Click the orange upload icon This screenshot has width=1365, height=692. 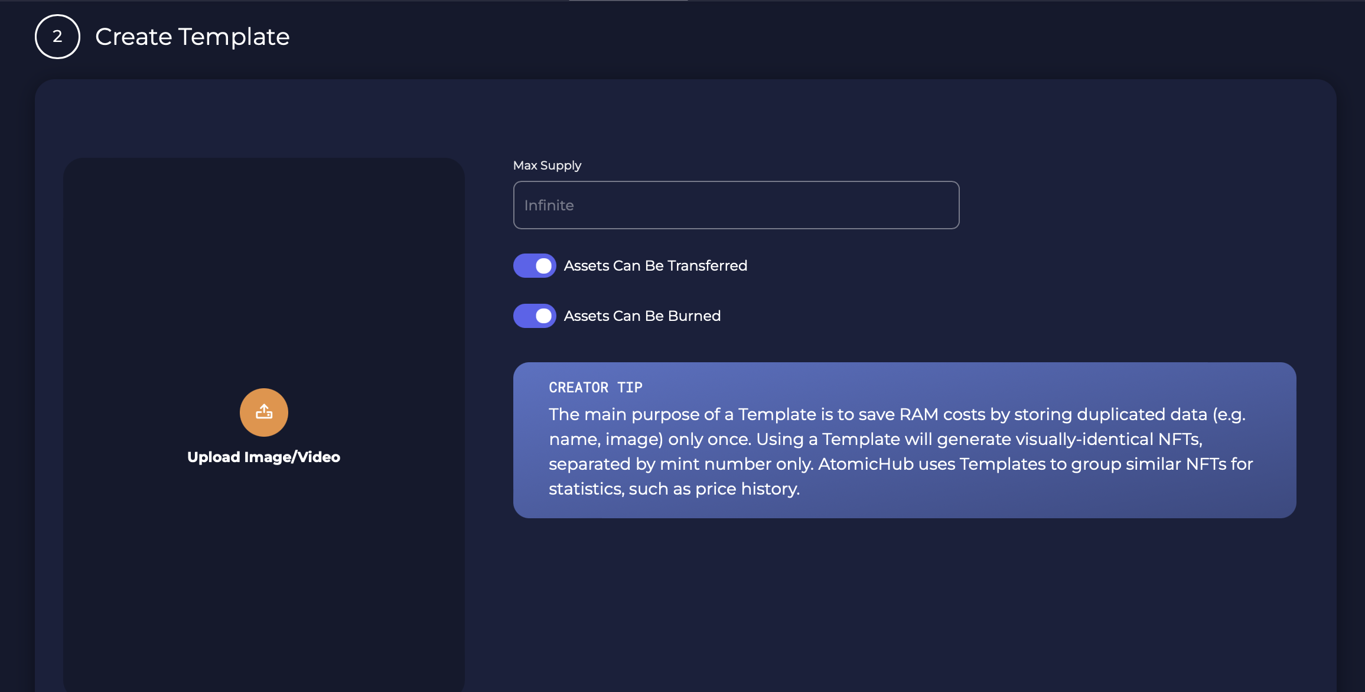[x=264, y=412]
